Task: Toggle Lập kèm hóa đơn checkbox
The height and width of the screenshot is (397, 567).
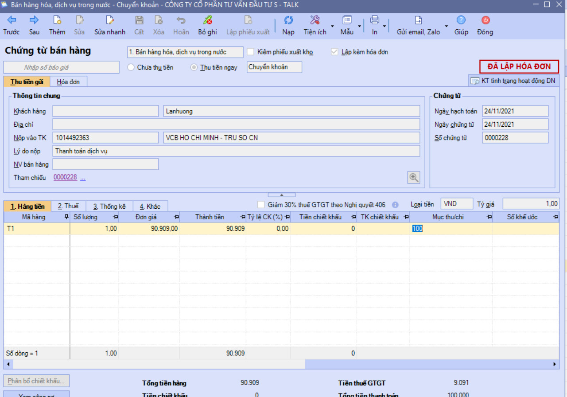Action: coord(334,52)
